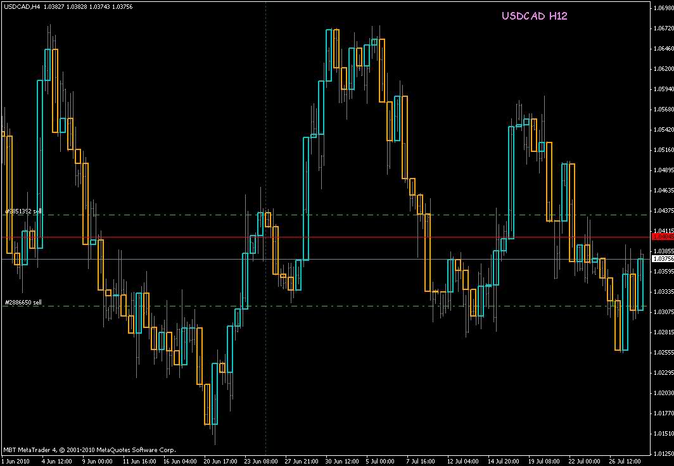The image size is (674, 466).
Task: Click the "19 Jul 08:00" time label
Action: [545, 462]
